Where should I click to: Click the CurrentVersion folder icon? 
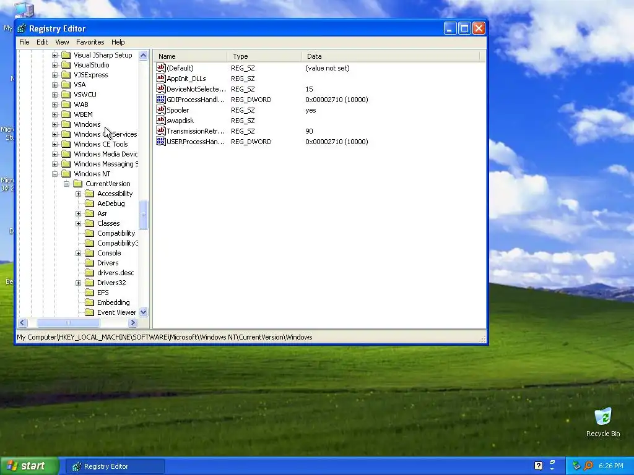click(x=77, y=183)
